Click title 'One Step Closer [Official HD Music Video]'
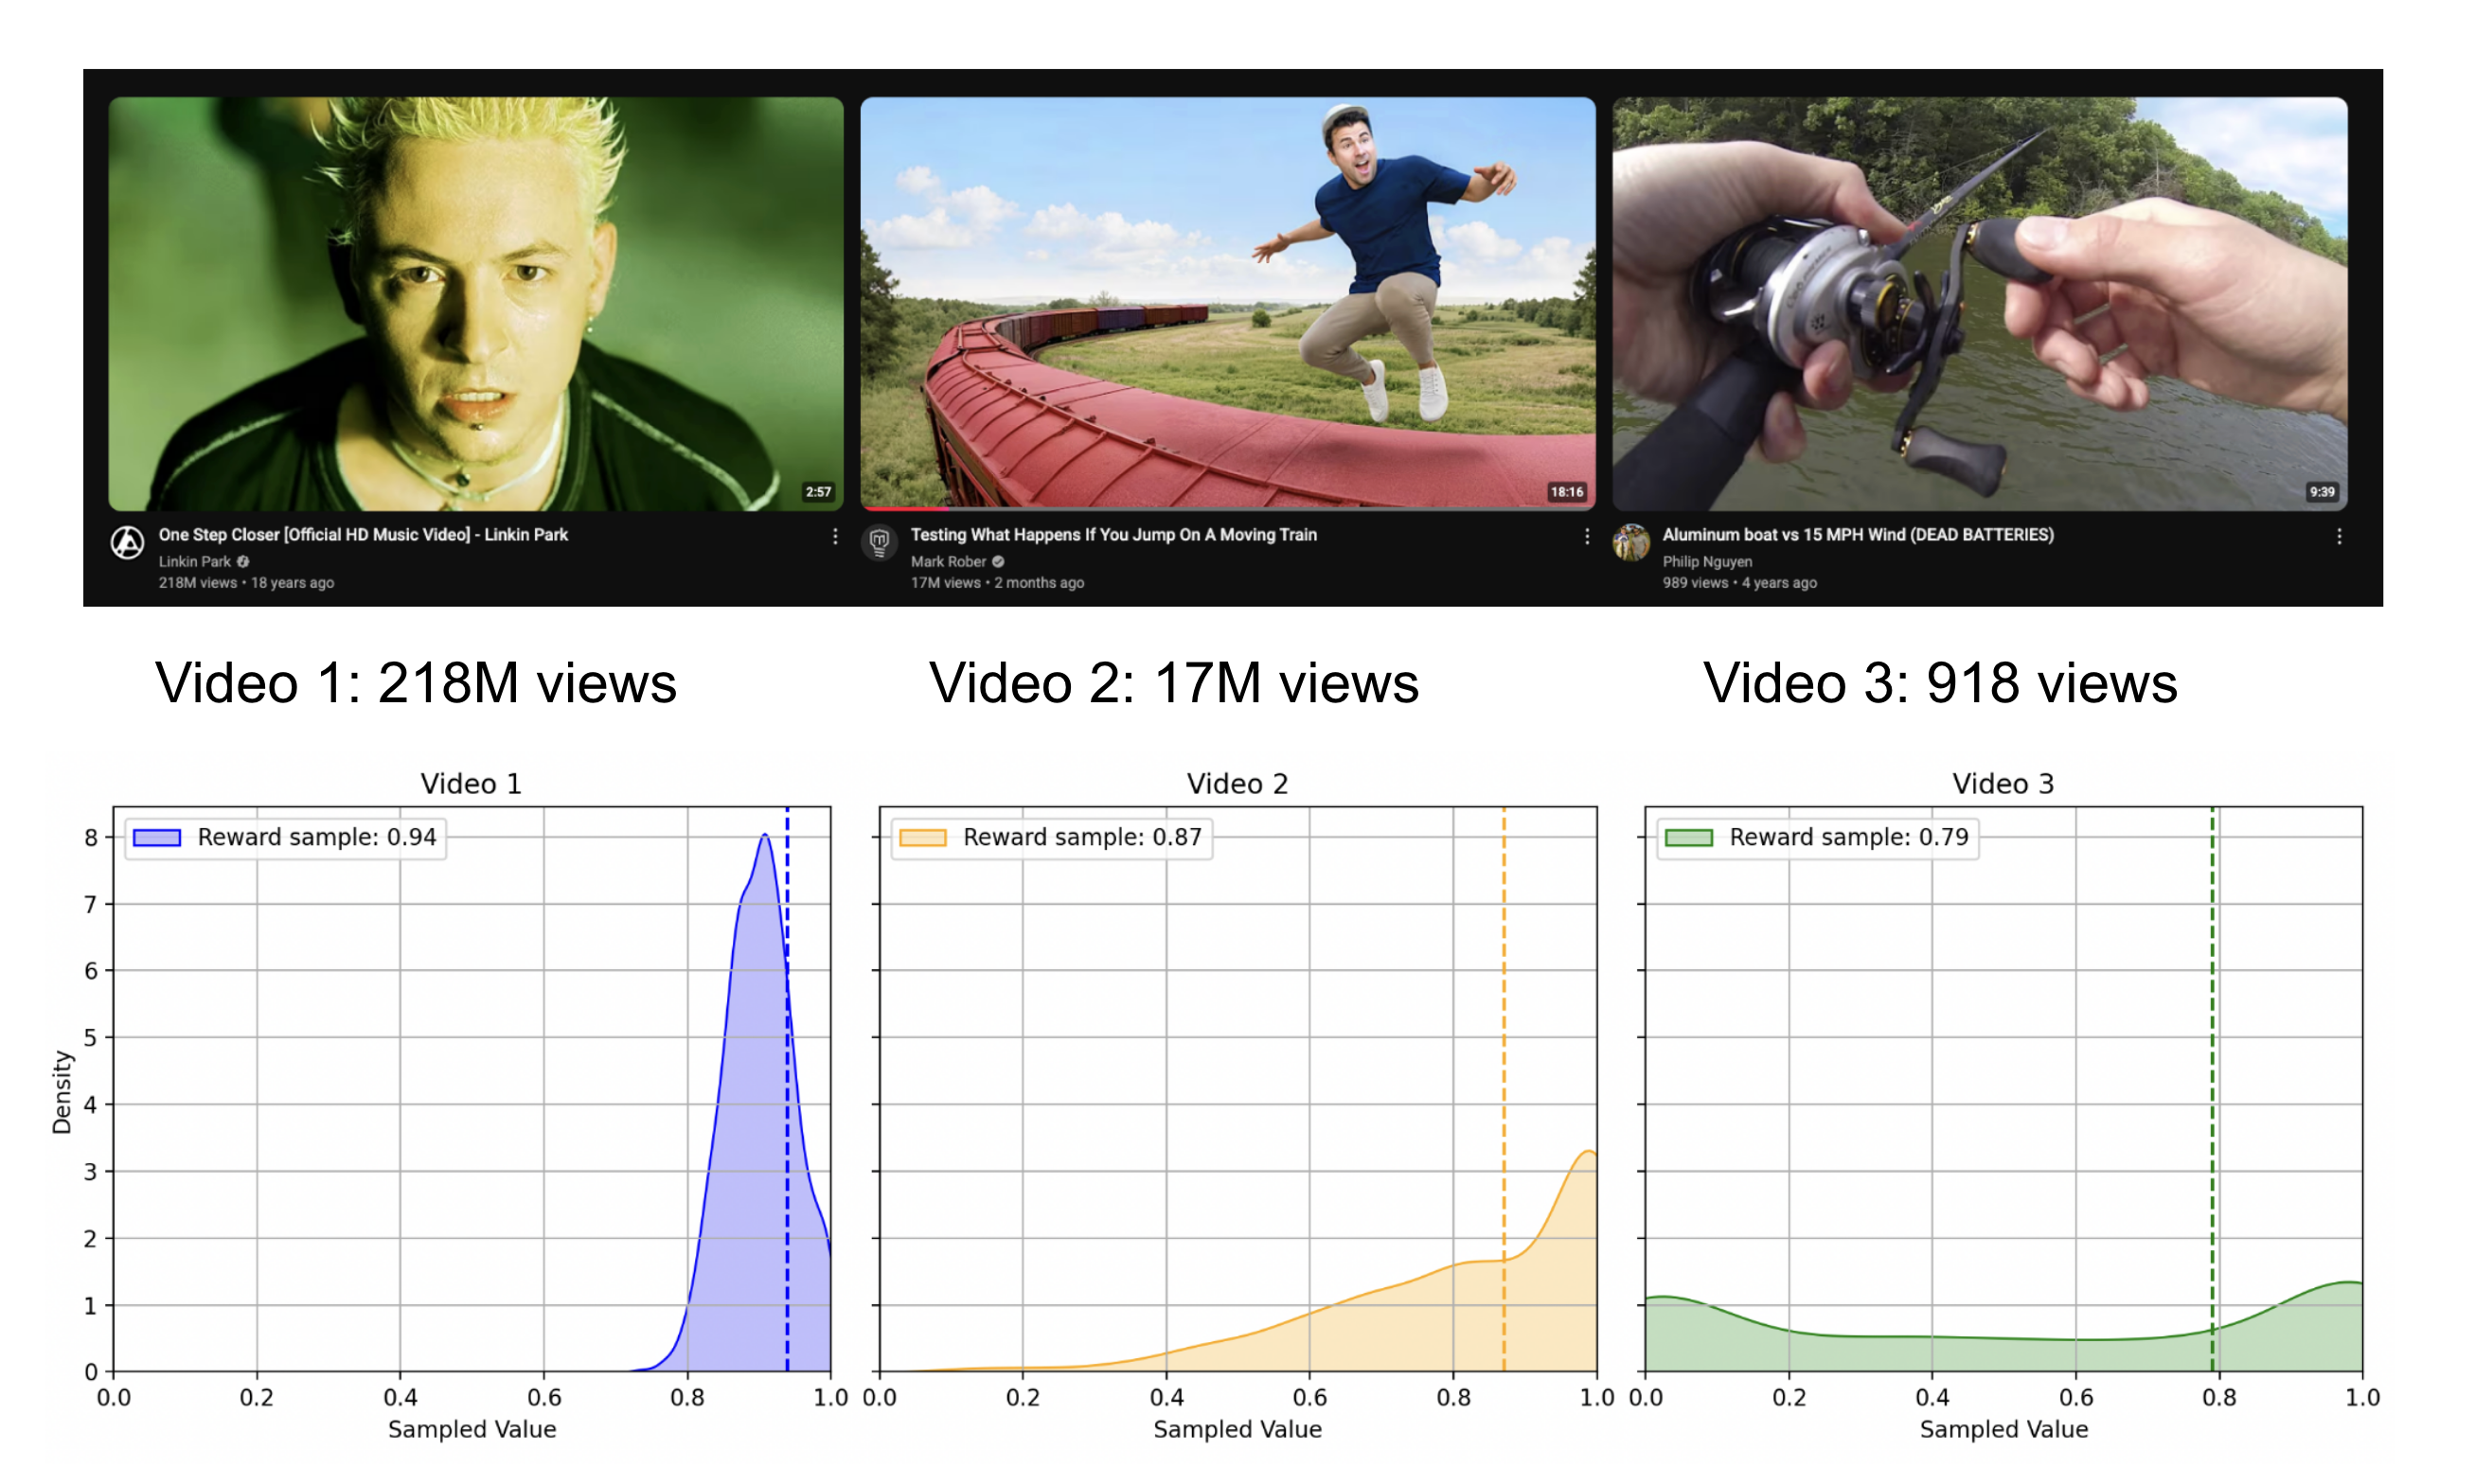 point(314,535)
